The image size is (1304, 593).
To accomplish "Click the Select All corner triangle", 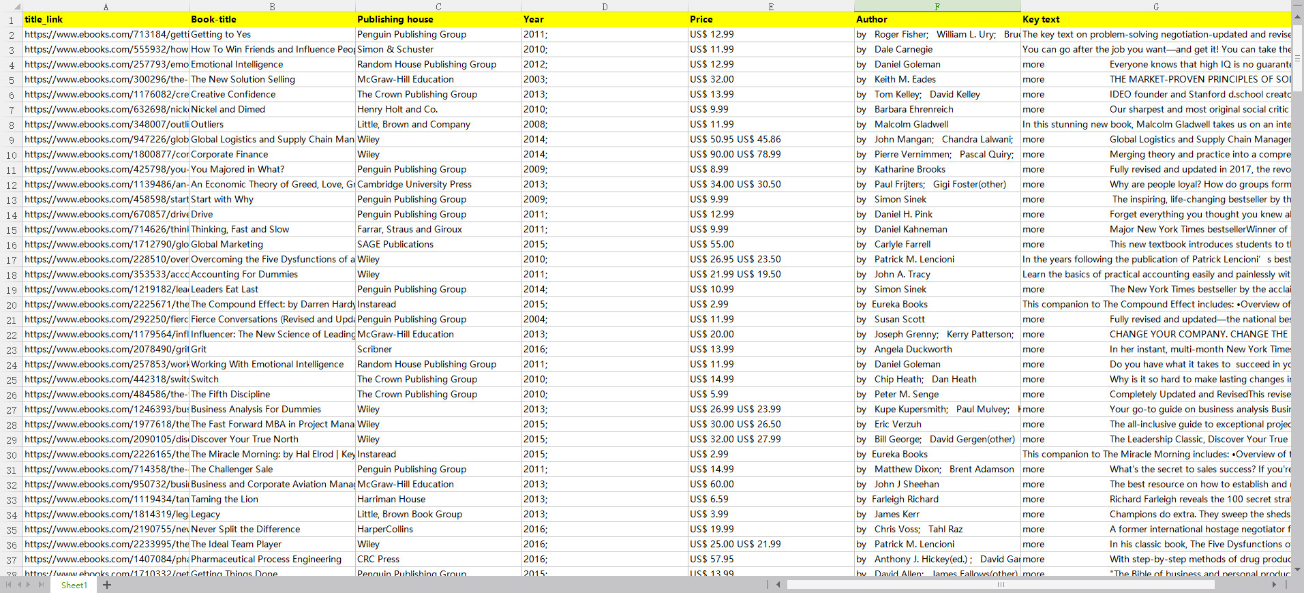I will pos(17,7).
